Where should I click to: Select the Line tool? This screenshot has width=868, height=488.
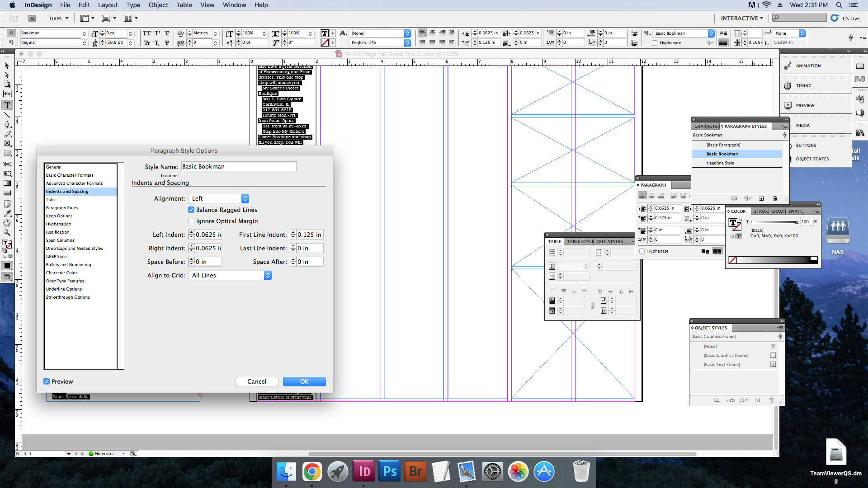pos(7,115)
